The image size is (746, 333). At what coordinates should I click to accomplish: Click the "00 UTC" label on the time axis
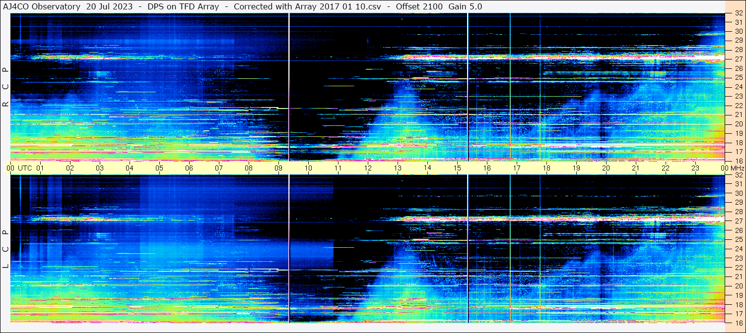[19, 168]
